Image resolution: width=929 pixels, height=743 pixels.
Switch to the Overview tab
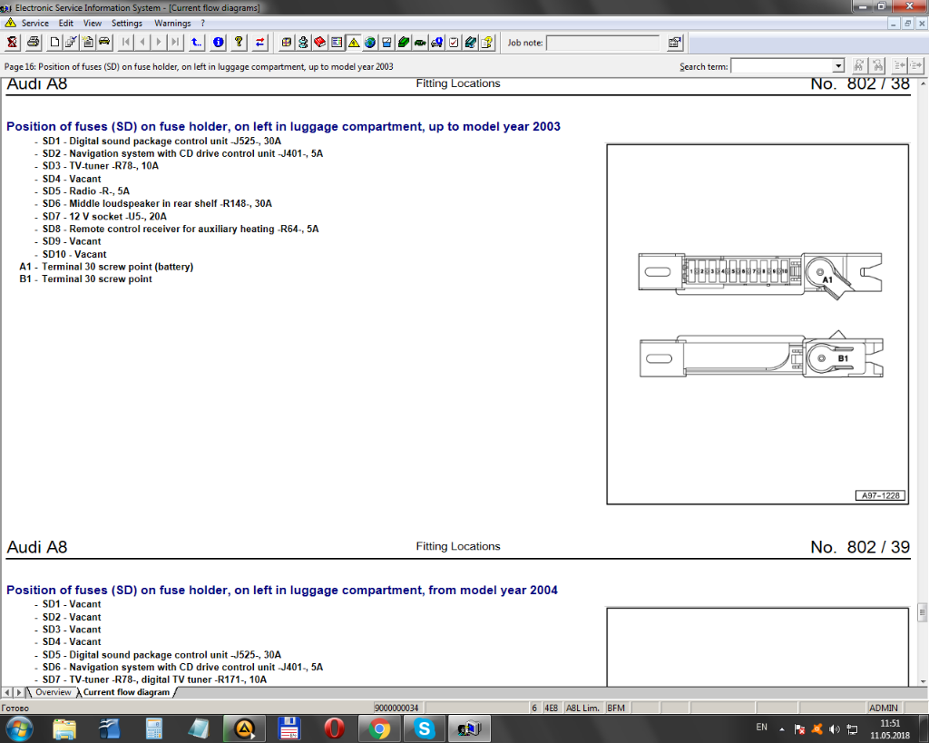(53, 692)
